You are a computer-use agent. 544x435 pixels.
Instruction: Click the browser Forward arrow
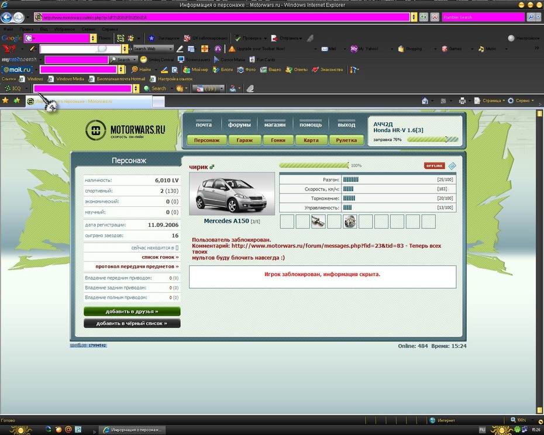tap(19, 17)
